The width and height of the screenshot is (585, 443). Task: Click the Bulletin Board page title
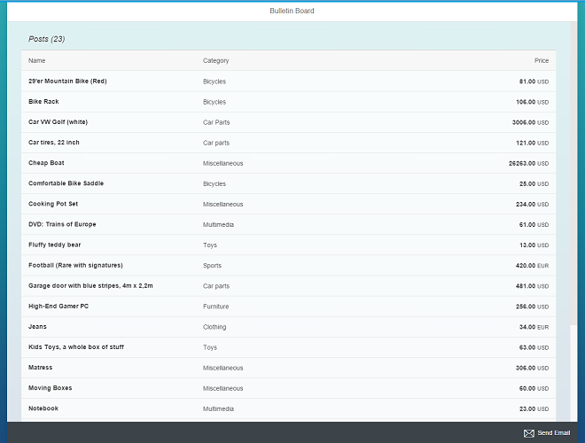pyautogui.click(x=292, y=11)
